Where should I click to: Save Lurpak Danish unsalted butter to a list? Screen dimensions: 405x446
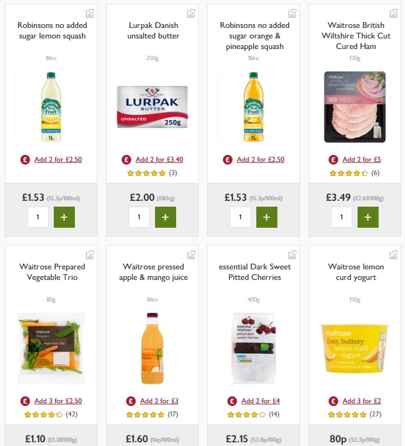click(x=191, y=13)
